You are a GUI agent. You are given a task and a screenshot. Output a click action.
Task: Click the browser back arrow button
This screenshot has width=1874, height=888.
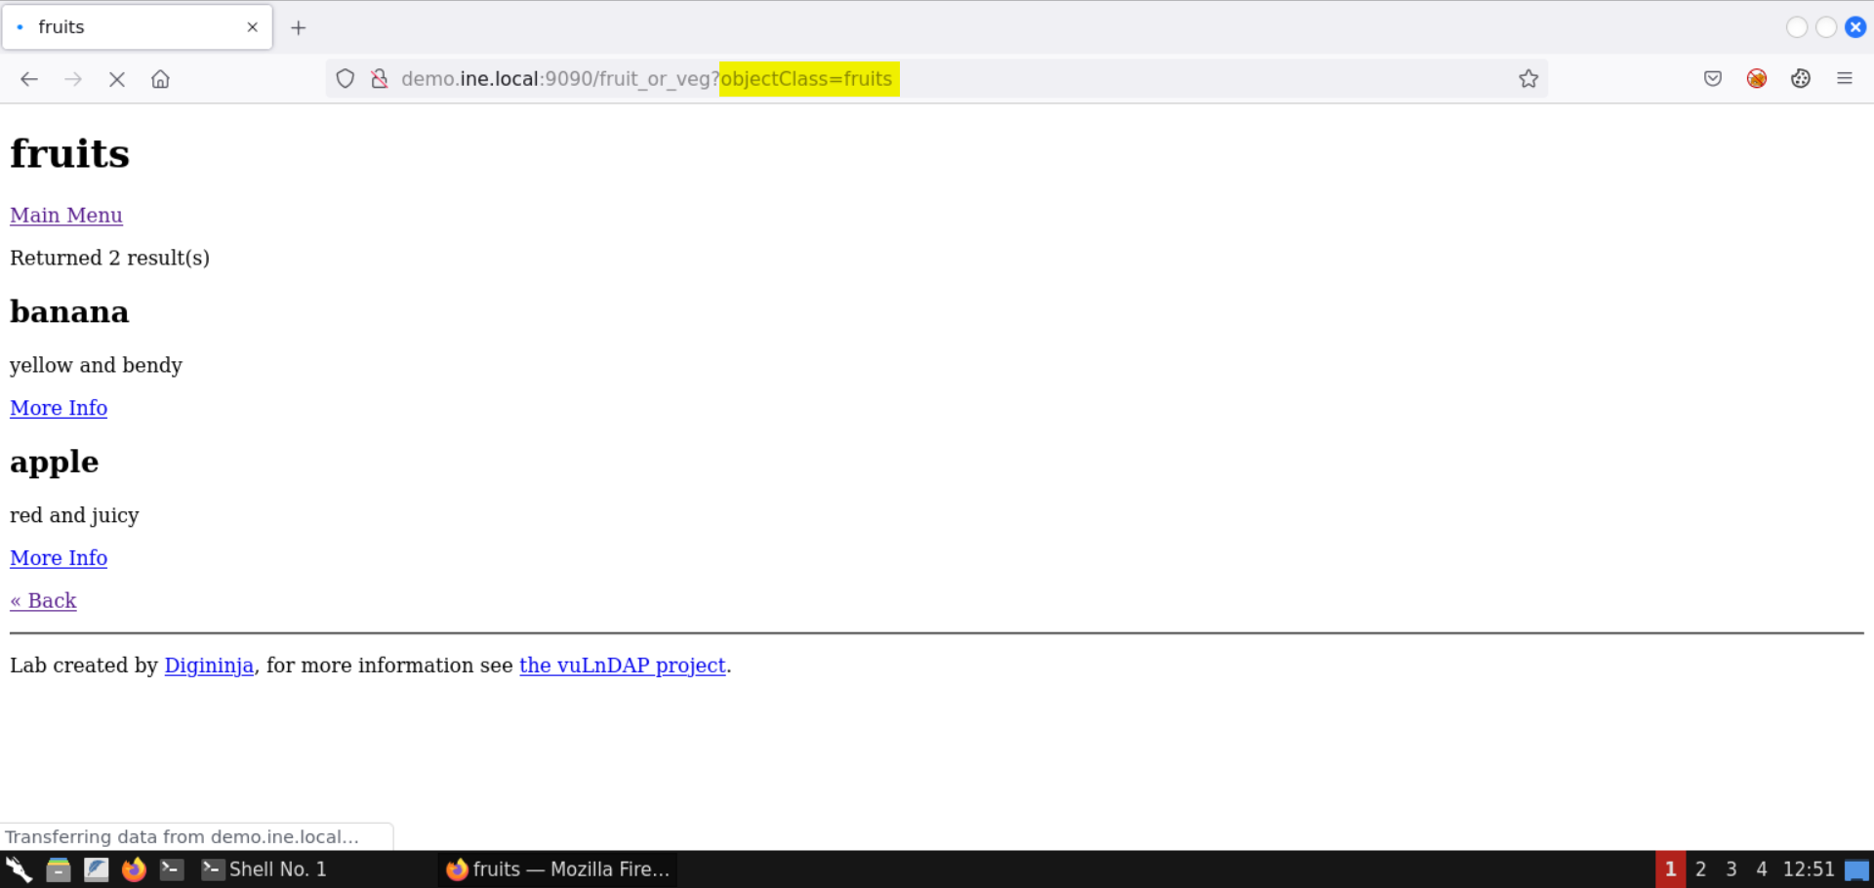[29, 79]
